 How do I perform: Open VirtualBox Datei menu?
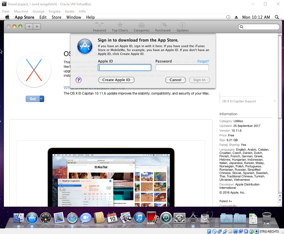[6, 11]
